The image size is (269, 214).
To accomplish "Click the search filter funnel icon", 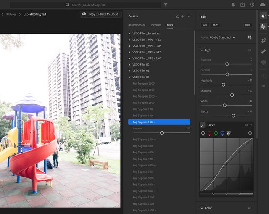I will [166, 5].
